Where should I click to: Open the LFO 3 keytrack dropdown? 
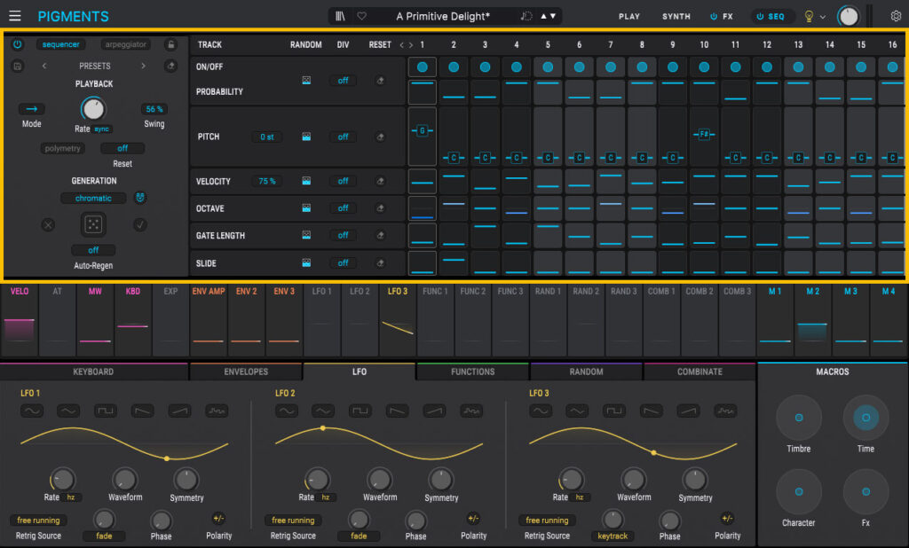coord(613,536)
